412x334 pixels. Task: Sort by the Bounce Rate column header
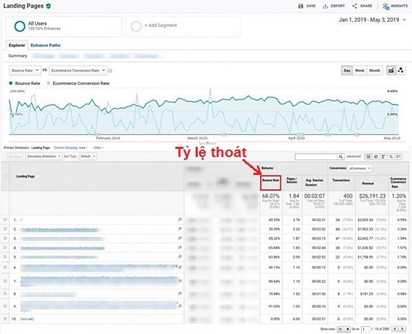click(x=271, y=182)
